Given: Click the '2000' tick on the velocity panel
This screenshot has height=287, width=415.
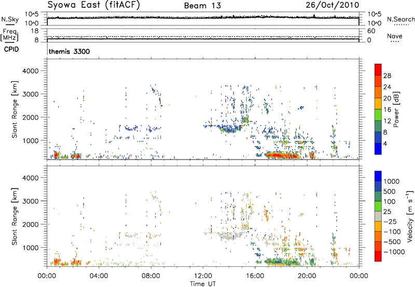Looking at the screenshot, I should [30, 224].
